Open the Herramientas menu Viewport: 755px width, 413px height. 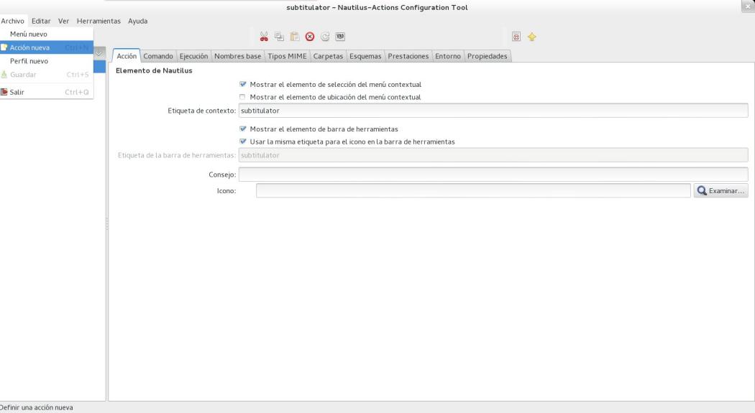coord(99,21)
